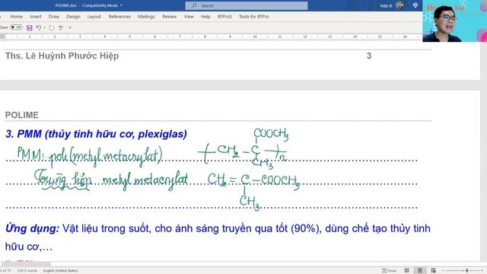Click the Save icon in the Quick Access Toolbar
This screenshot has height=274, width=487.
coord(30,27)
